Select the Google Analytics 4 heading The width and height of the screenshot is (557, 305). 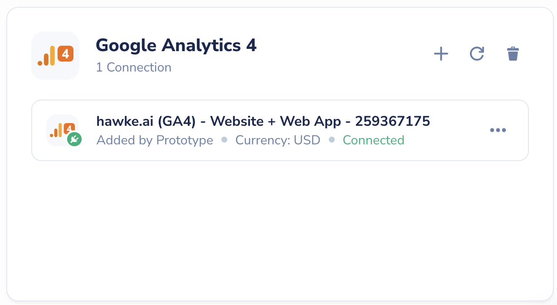point(176,45)
